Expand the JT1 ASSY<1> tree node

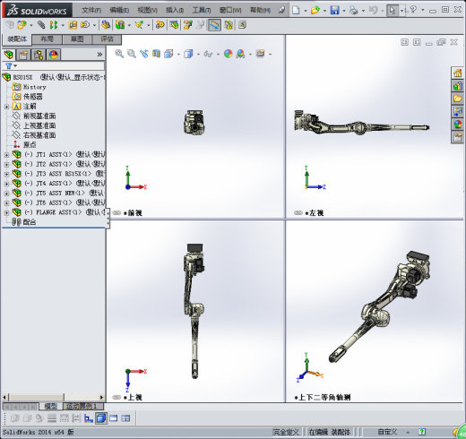6,155
